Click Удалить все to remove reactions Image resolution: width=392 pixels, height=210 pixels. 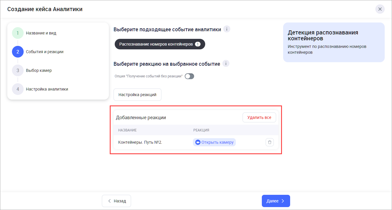point(259,117)
